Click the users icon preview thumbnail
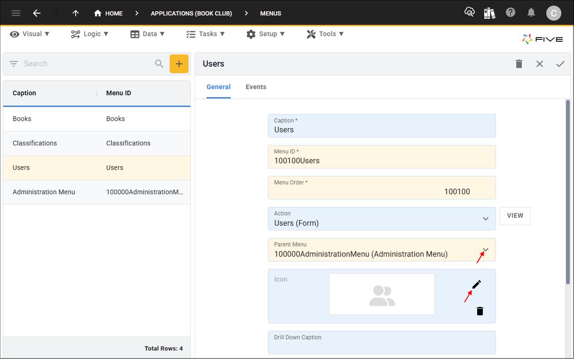The width and height of the screenshot is (574, 359). (382, 294)
